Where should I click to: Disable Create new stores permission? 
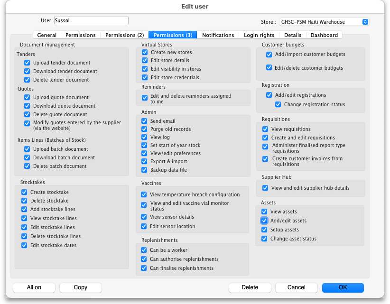[x=145, y=52]
